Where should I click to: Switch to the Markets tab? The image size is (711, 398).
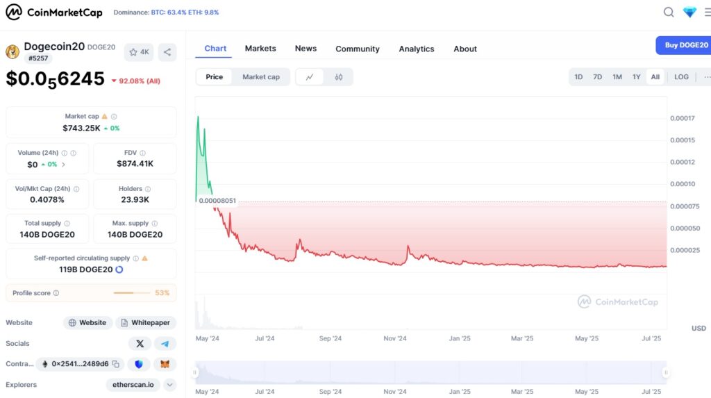[260, 49]
